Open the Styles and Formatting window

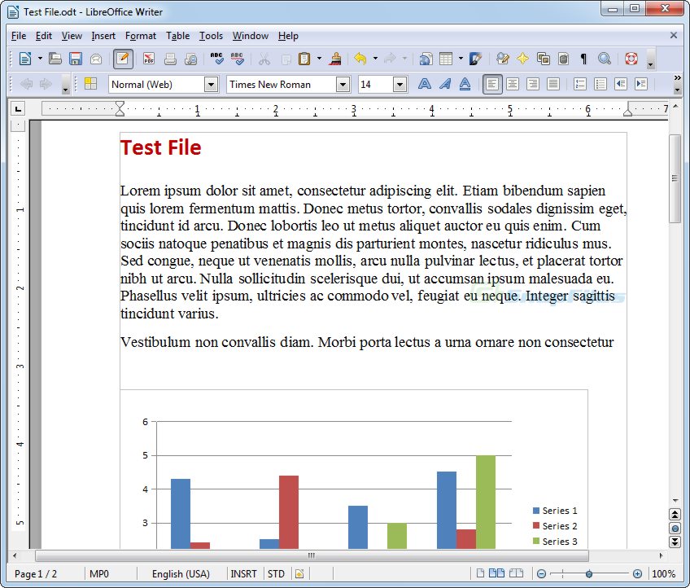(90, 84)
